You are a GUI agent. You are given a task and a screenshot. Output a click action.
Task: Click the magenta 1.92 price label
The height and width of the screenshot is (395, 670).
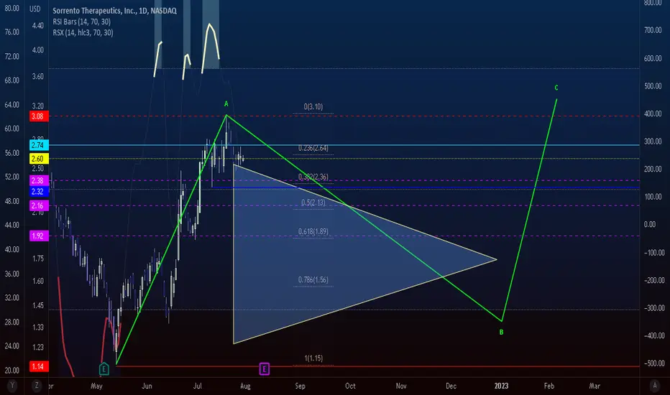click(x=39, y=236)
